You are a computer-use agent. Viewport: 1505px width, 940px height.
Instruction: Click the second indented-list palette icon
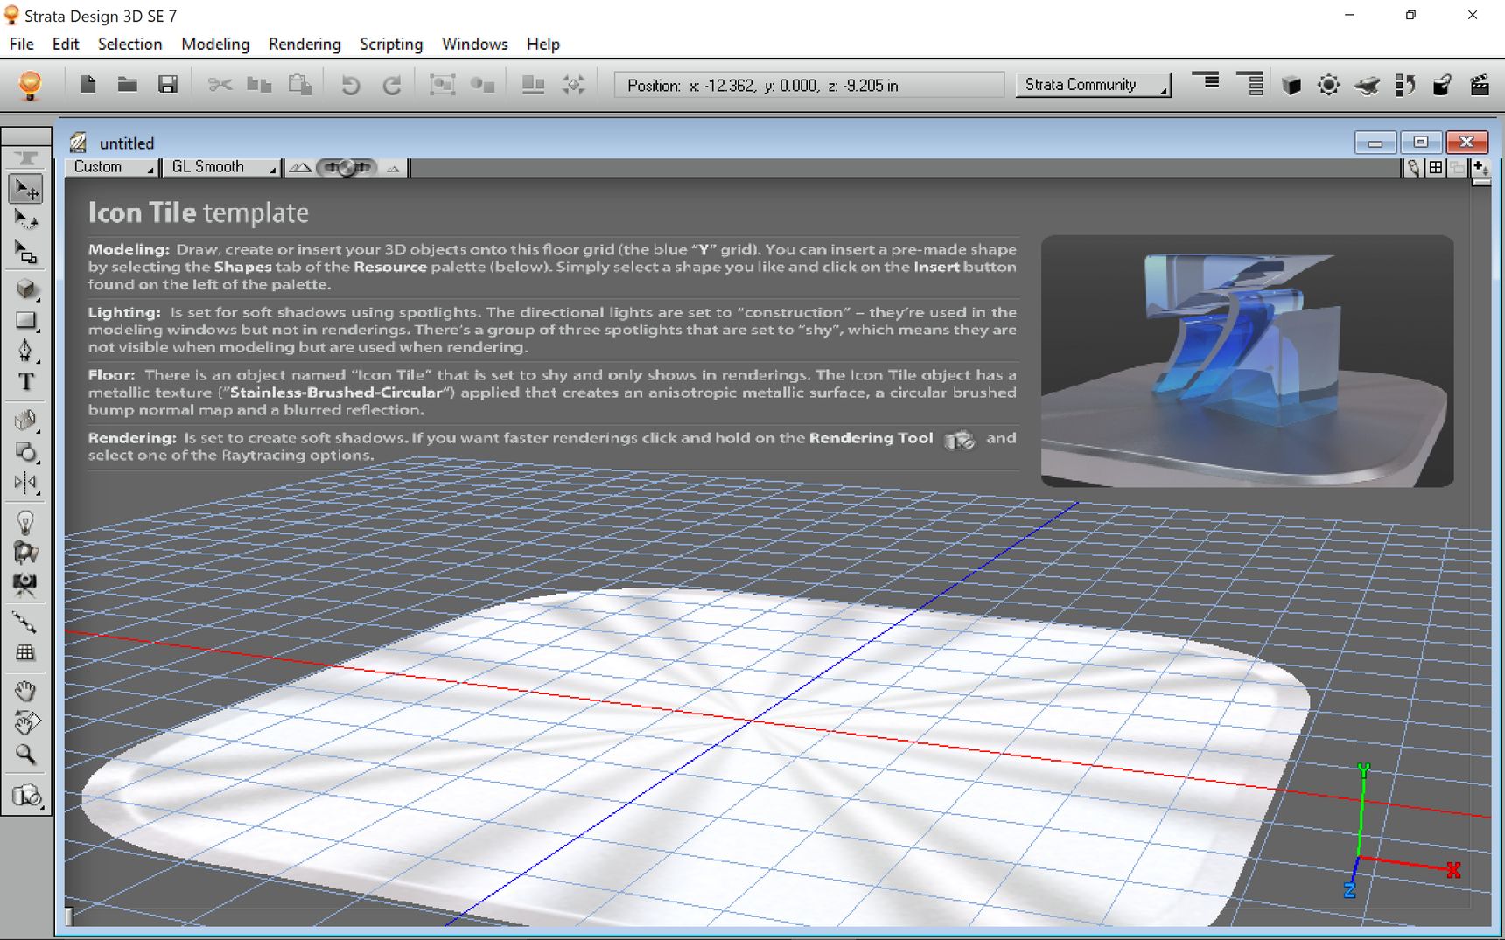click(1250, 84)
